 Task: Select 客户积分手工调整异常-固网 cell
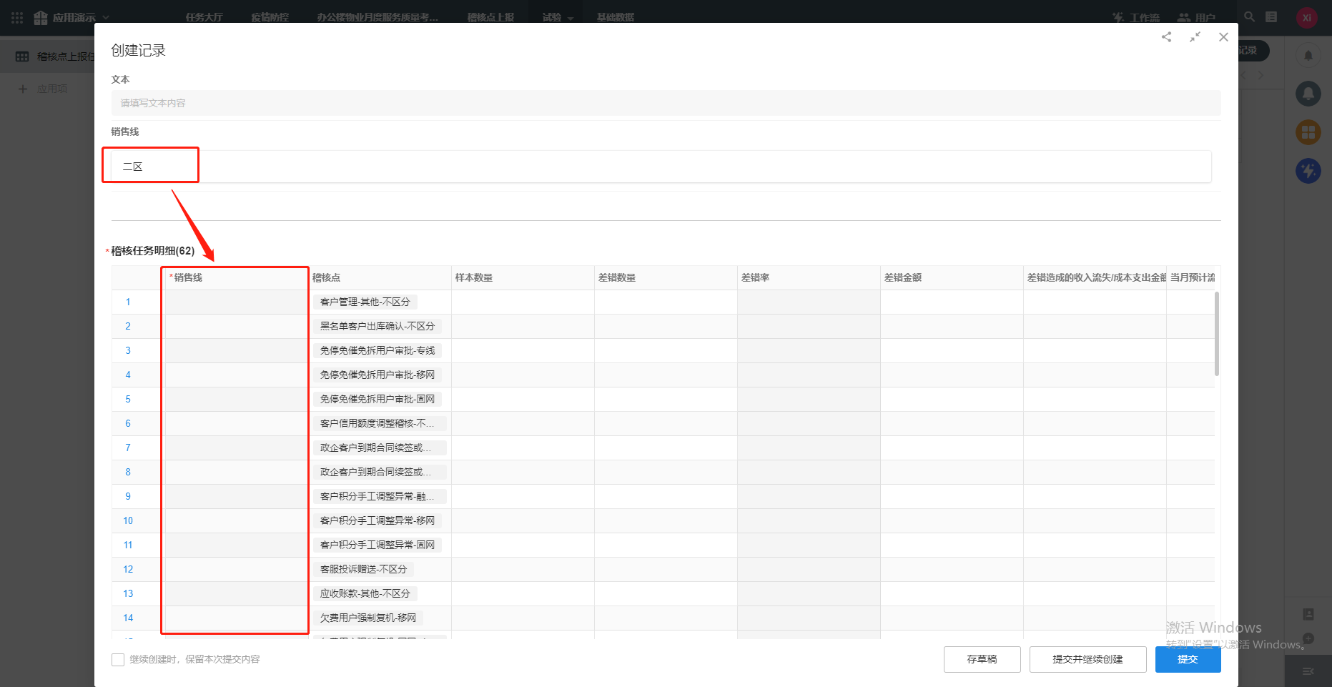point(378,545)
